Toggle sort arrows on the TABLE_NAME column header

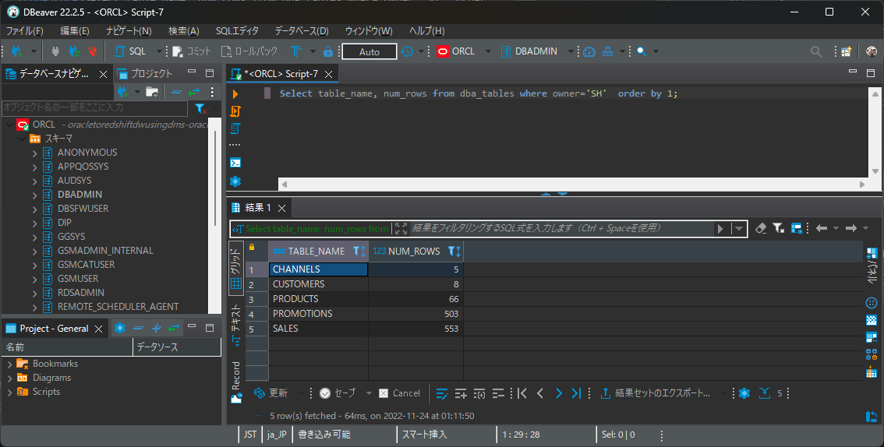point(363,251)
